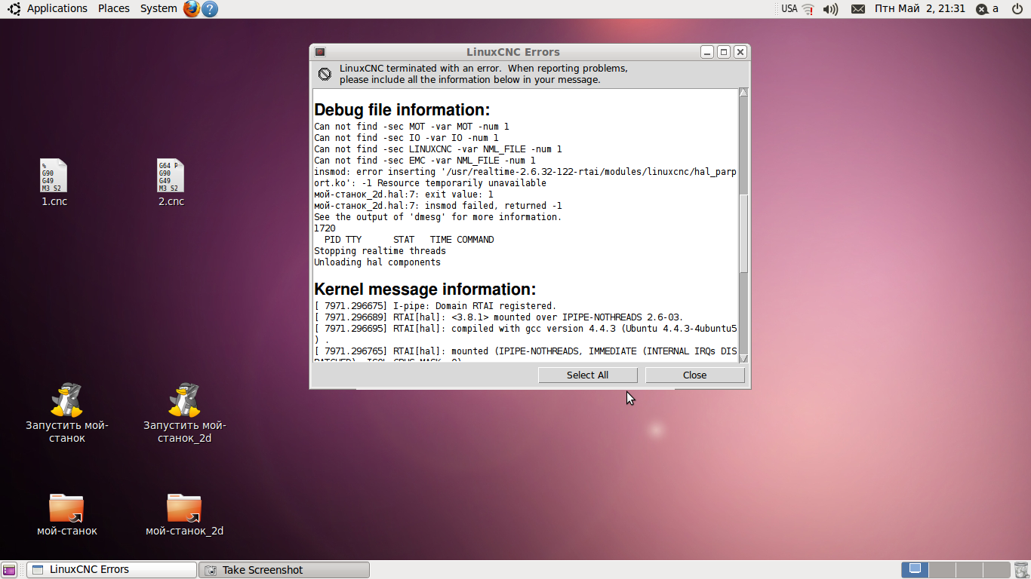Open the wireless network indicator
Image resolution: width=1031 pixels, height=579 pixels.
click(x=808, y=9)
